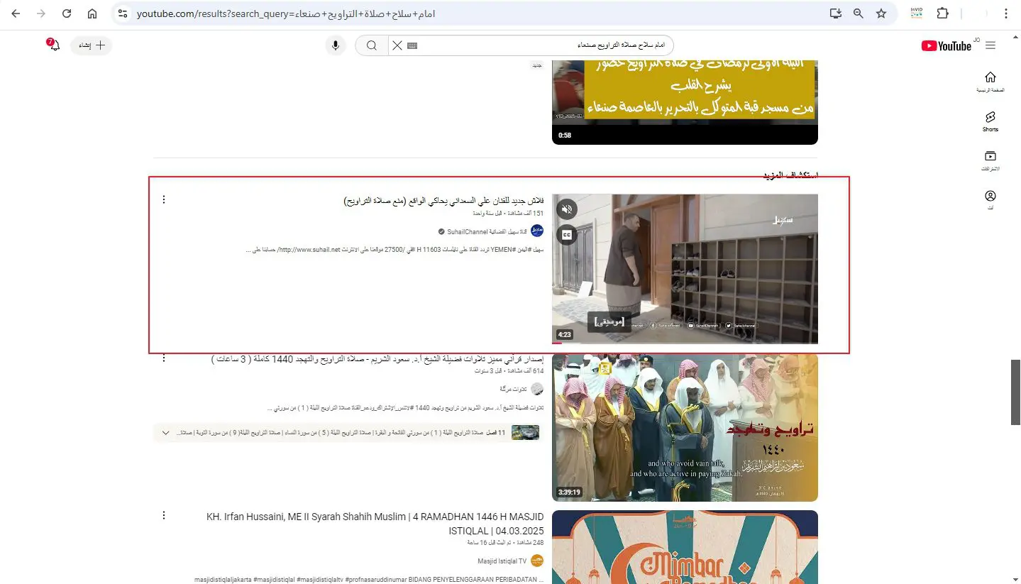Unmute the Suhail video inline preview

(x=566, y=209)
